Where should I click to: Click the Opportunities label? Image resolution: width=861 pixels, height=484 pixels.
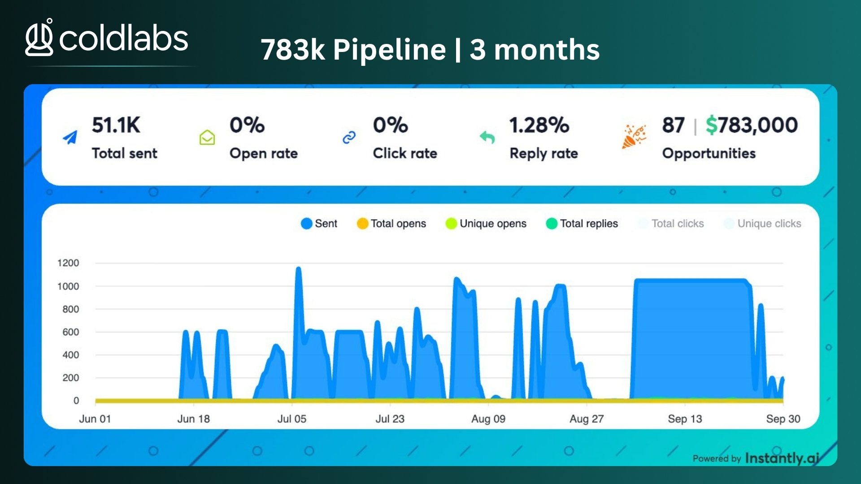tap(709, 153)
